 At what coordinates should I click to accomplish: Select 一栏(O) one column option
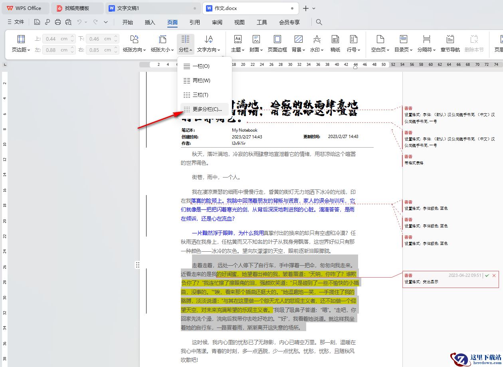point(204,66)
